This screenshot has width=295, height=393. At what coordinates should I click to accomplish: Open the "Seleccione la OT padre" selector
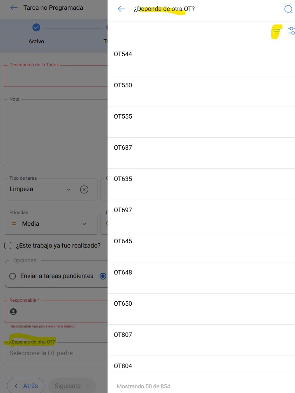coord(55,353)
